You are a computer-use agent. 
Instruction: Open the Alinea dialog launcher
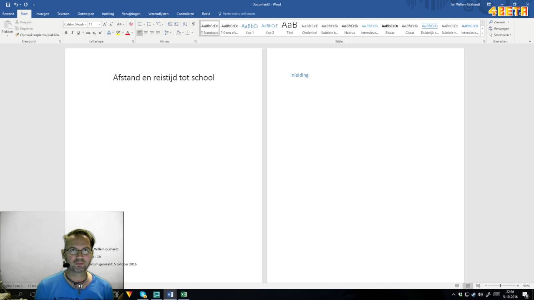195,42
